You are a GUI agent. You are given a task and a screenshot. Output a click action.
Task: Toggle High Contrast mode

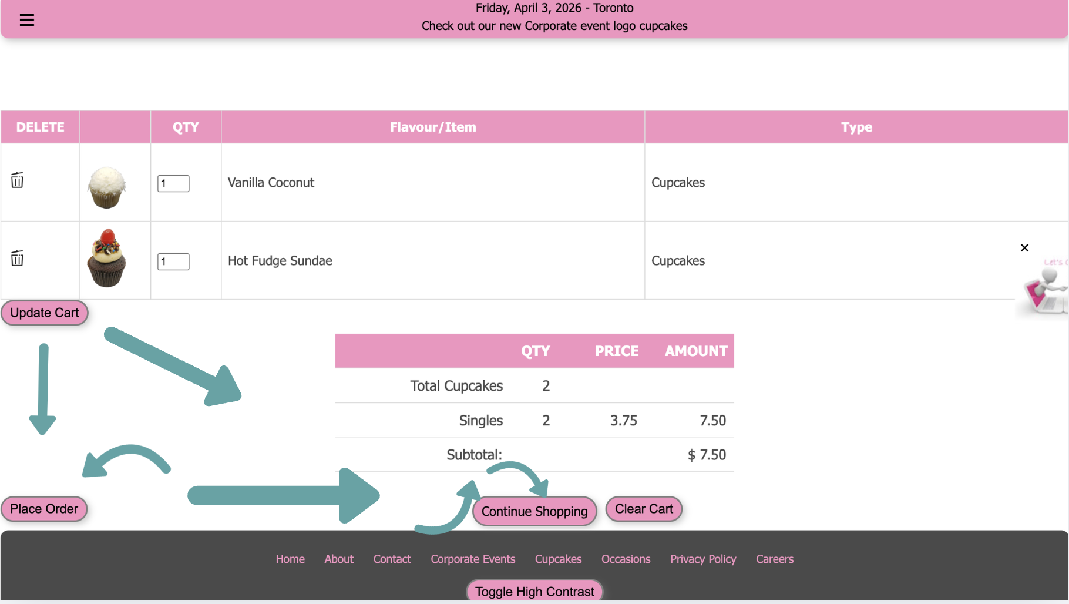(534, 591)
